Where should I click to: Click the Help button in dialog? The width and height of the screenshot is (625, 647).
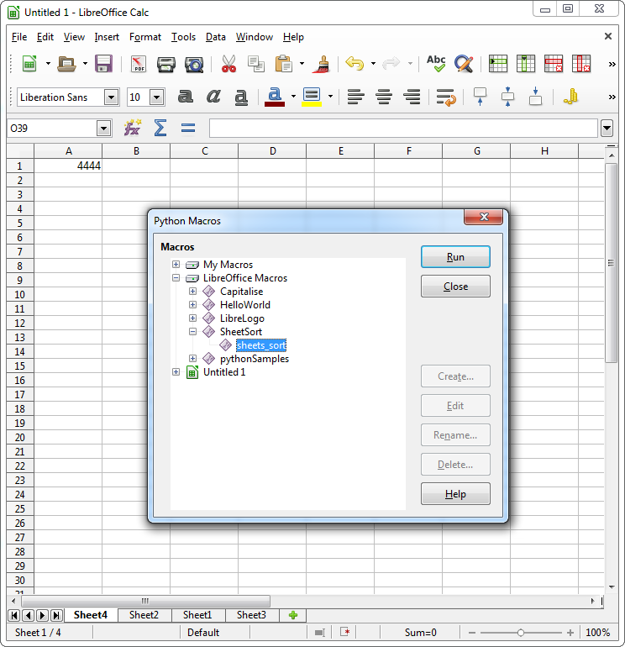tap(455, 494)
